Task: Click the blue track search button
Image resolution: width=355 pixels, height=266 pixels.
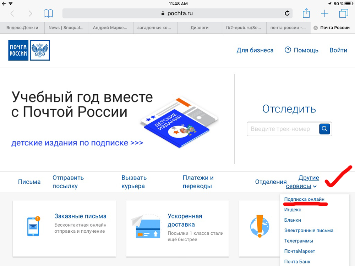Action: pos(324,129)
